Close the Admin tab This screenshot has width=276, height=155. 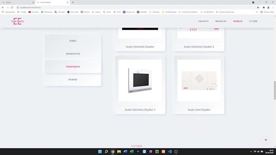click(33, 2)
